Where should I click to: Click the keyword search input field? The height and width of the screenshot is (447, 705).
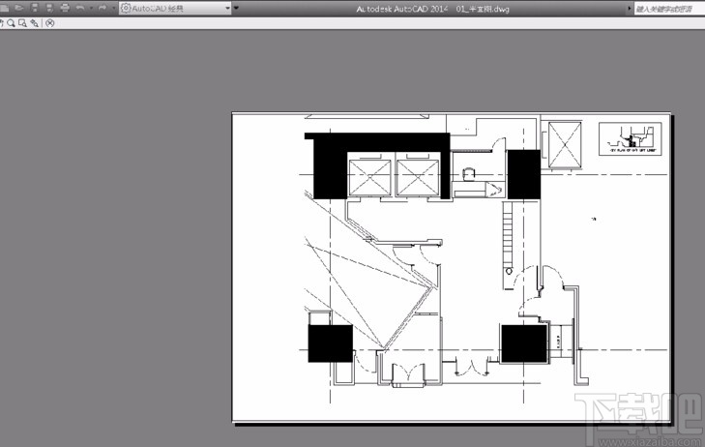point(669,9)
